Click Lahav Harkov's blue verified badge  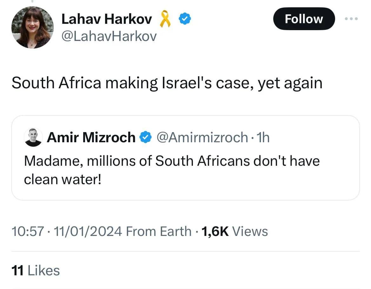point(184,19)
